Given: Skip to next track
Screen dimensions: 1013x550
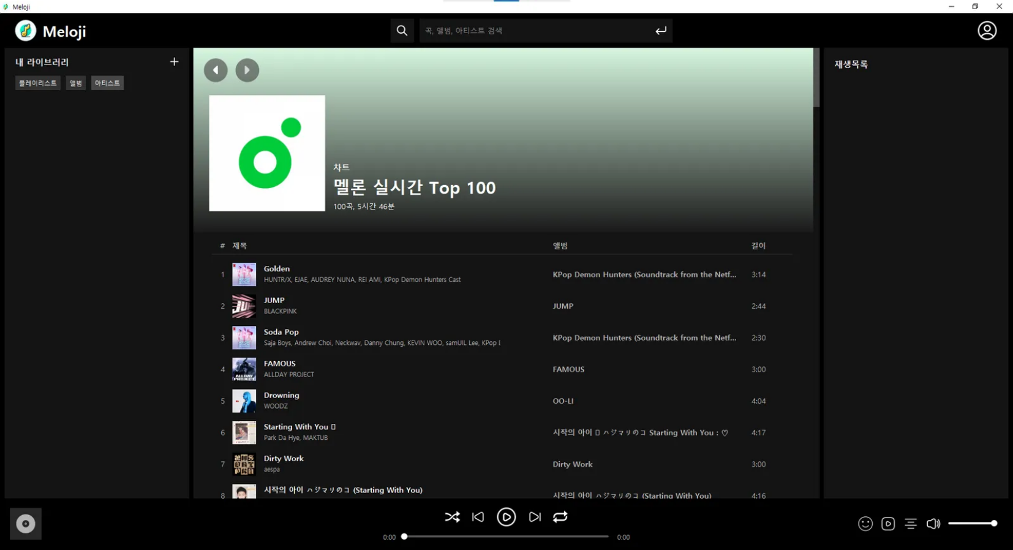Looking at the screenshot, I should 535,518.
